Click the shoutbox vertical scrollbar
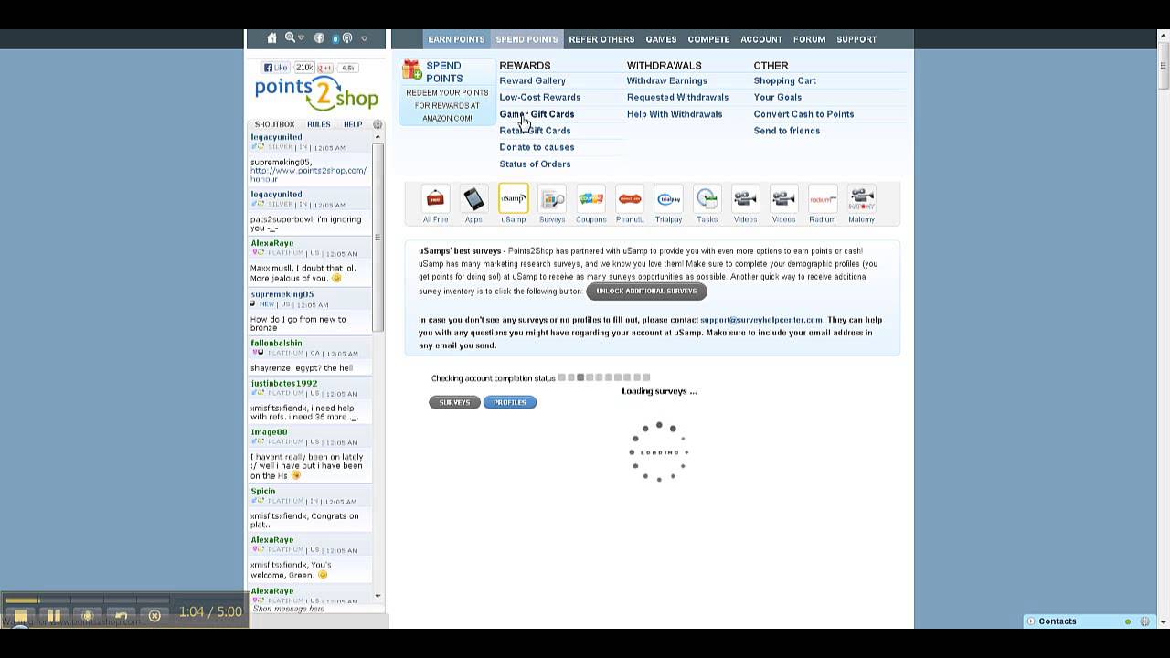 (378, 238)
